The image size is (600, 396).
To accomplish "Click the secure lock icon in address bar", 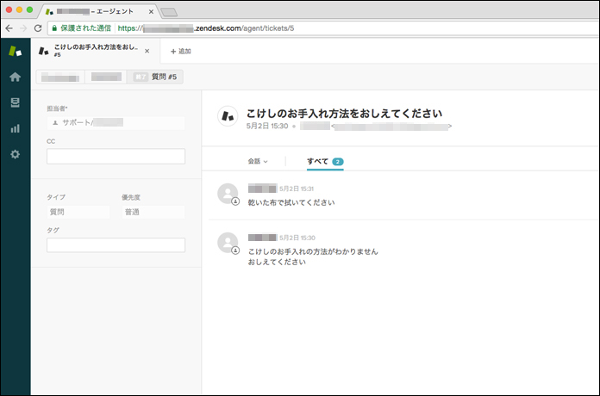I will pos(54,28).
